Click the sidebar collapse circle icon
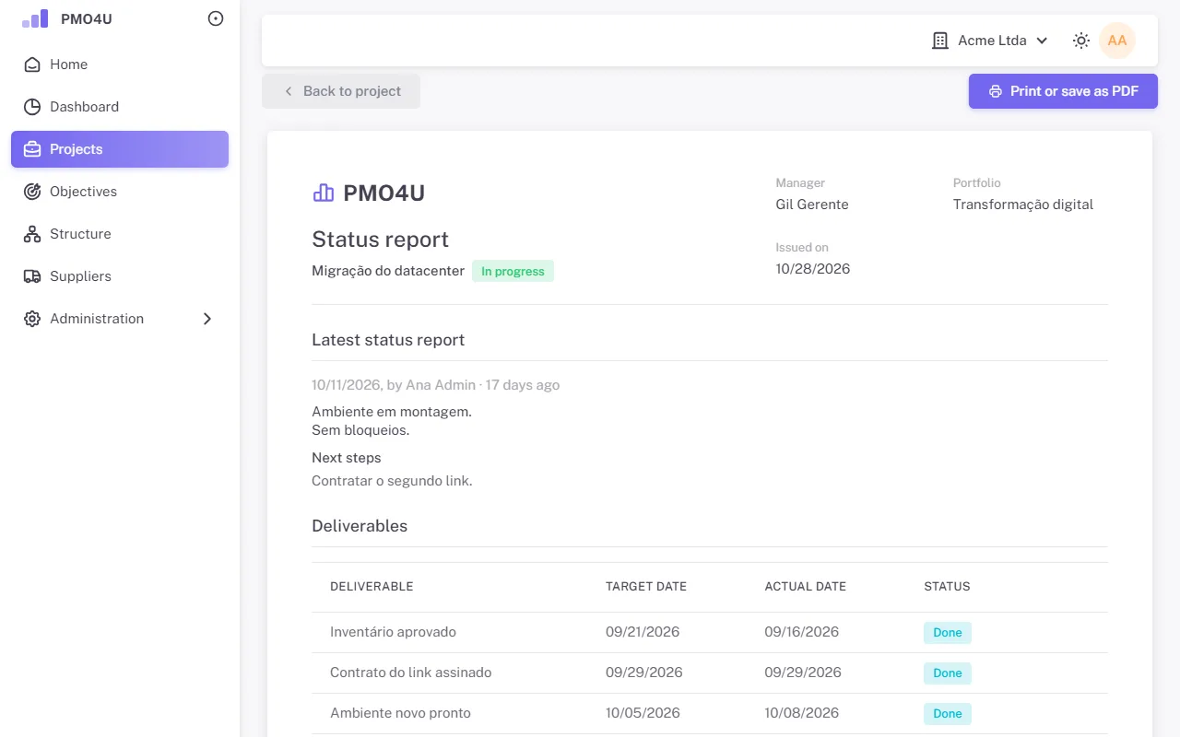The height and width of the screenshot is (737, 1180). [x=216, y=18]
